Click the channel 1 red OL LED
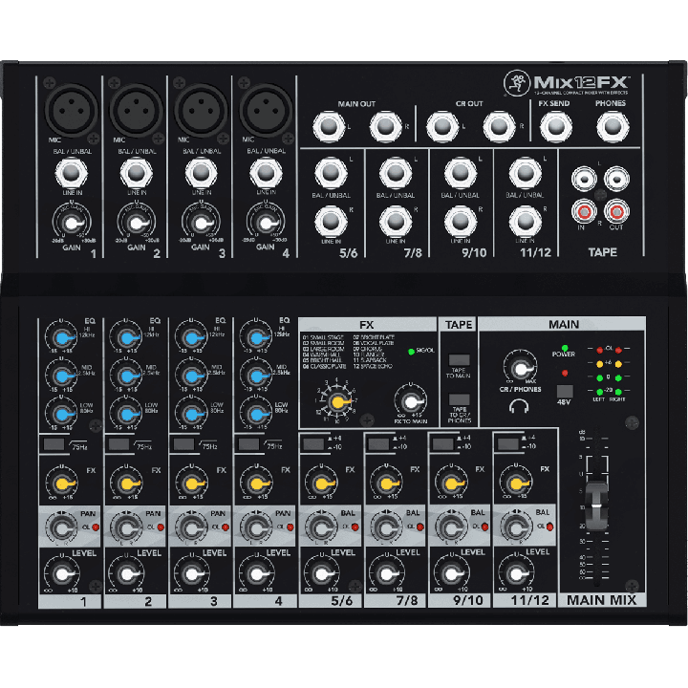 (x=96, y=527)
